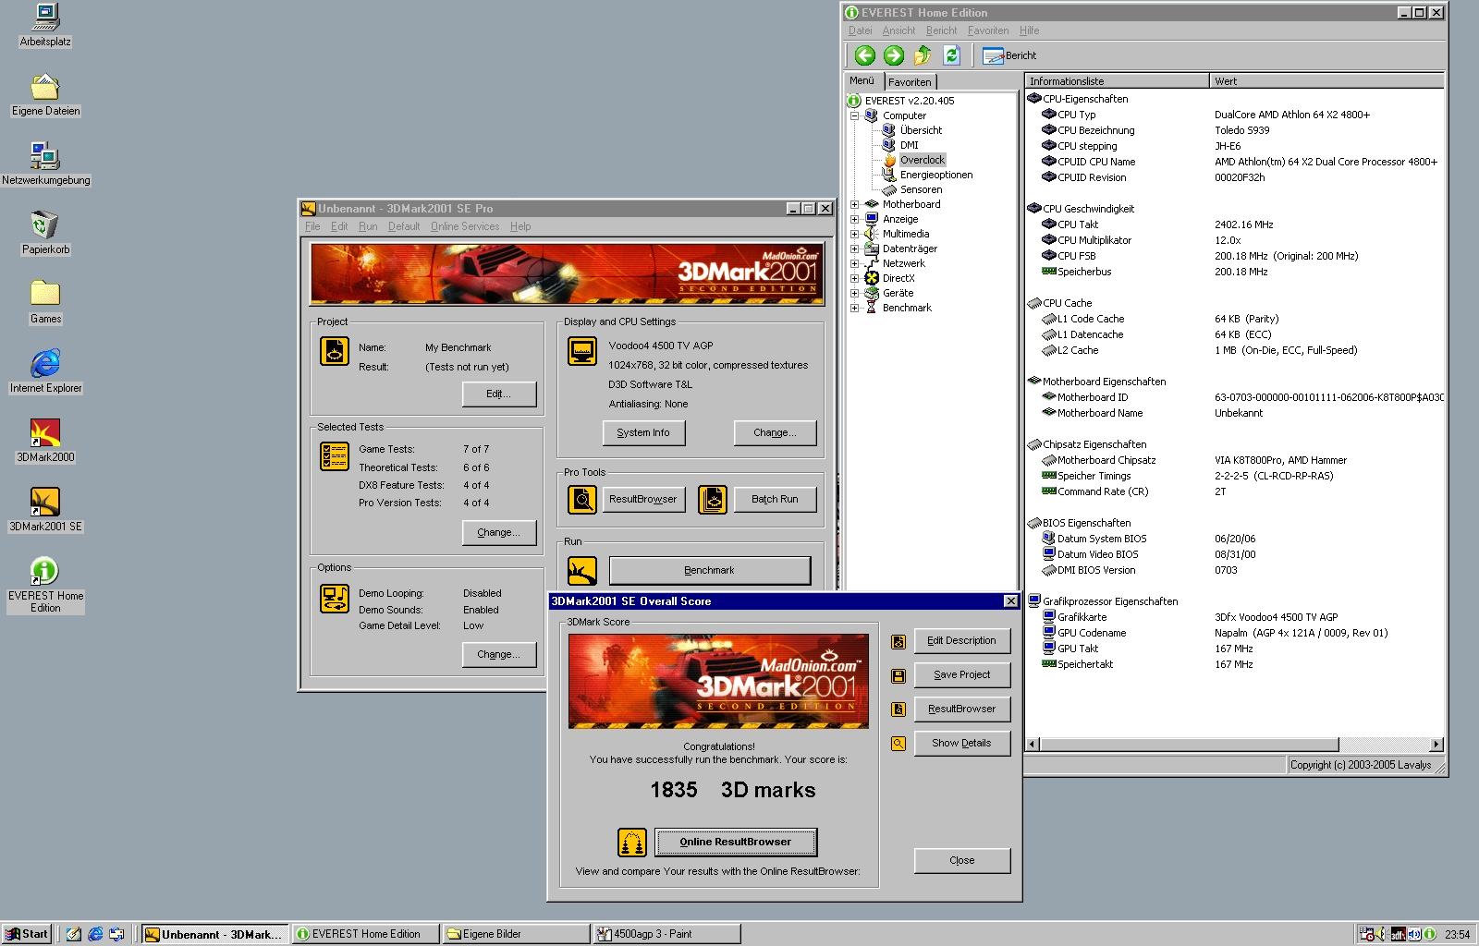Viewport: 1479px width, 946px height.
Task: Select the 3DMark2001 SE desktop shortcut
Action: pyautogui.click(x=45, y=511)
